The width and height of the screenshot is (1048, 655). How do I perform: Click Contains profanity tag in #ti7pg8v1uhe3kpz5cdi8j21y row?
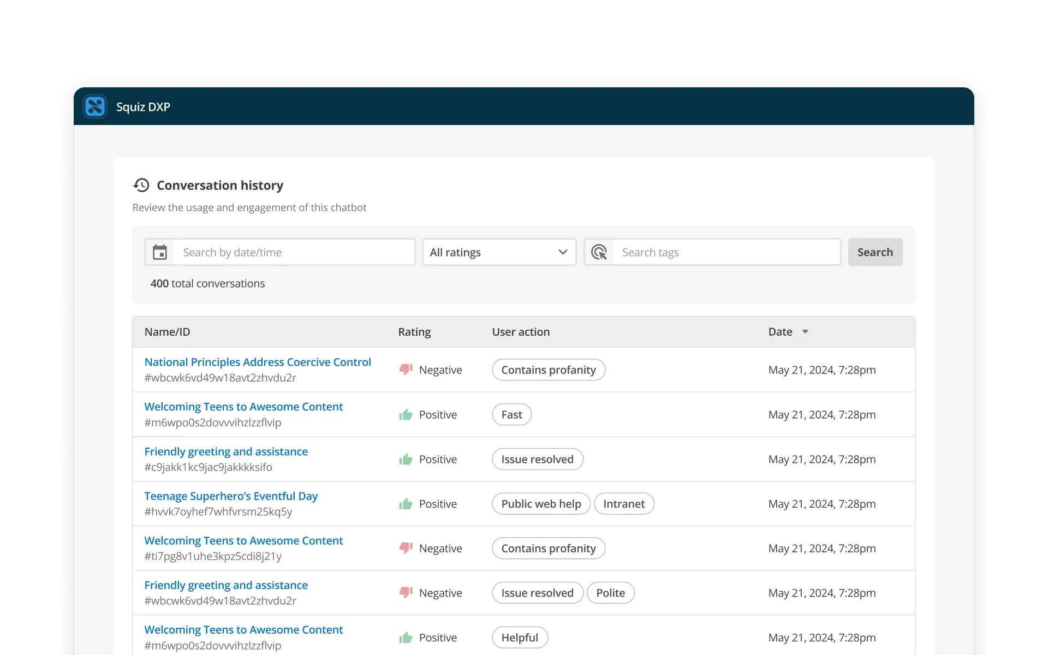tap(549, 548)
